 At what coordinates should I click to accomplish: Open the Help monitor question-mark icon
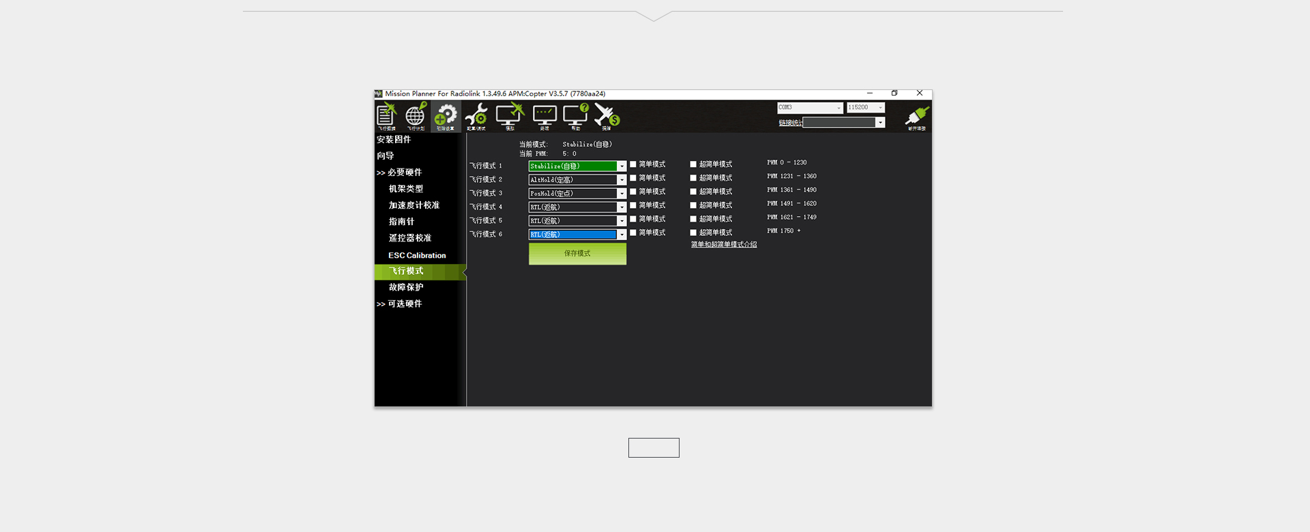coord(576,117)
